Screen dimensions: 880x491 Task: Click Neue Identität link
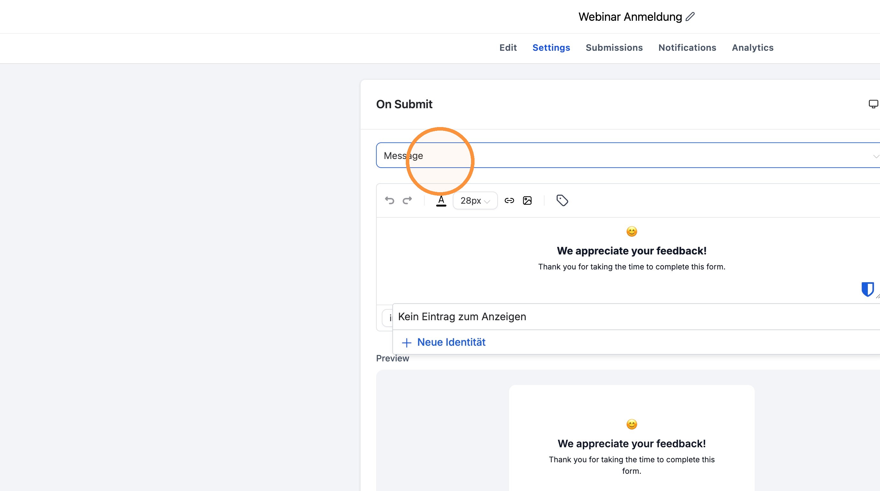pos(451,342)
